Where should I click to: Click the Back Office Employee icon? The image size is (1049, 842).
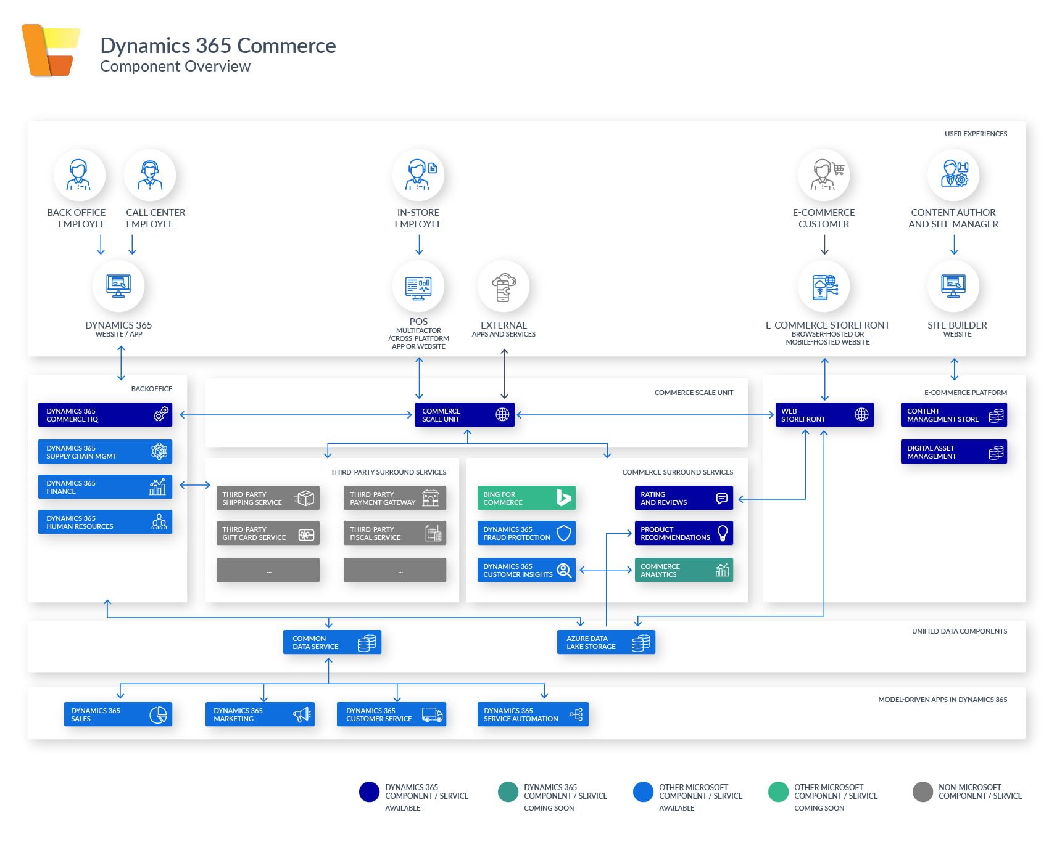point(79,175)
